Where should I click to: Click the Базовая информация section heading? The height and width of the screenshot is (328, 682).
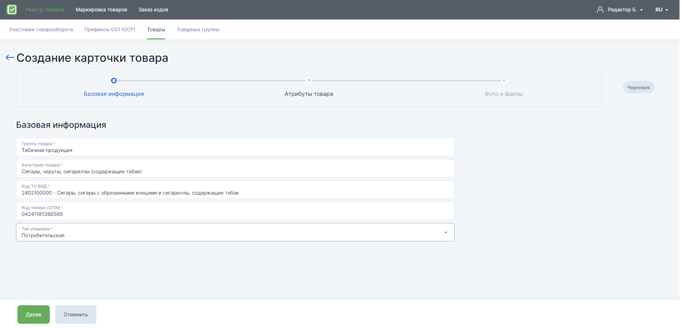pyautogui.click(x=61, y=125)
